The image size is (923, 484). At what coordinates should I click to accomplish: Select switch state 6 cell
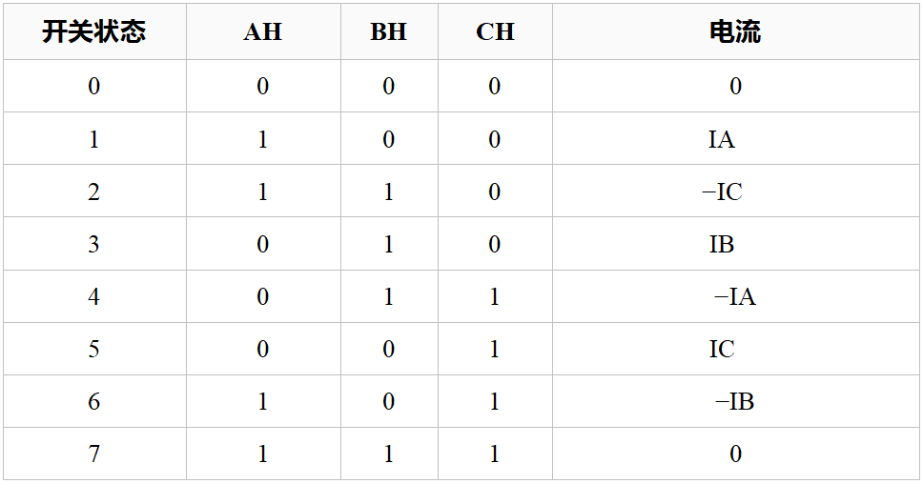click(x=94, y=401)
